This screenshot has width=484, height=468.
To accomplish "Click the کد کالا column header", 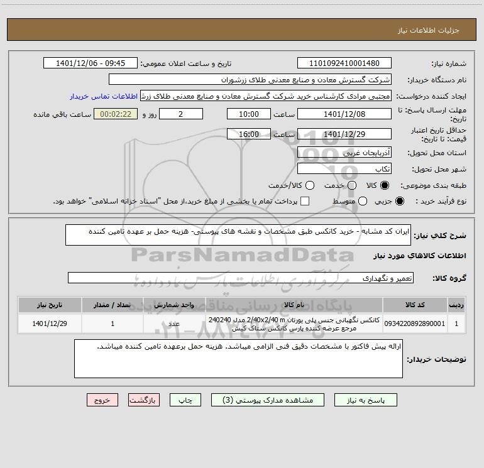I will tap(415, 305).
